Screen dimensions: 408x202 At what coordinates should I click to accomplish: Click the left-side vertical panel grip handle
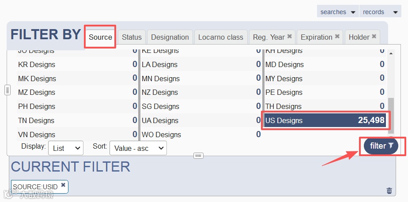(x=8, y=90)
